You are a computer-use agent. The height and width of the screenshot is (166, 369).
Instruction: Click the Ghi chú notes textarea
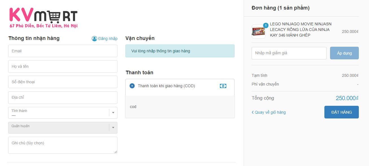tap(63, 145)
